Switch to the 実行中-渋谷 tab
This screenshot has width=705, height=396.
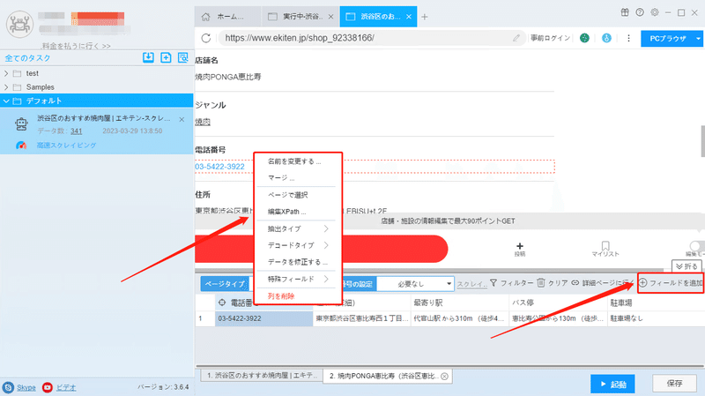301,17
